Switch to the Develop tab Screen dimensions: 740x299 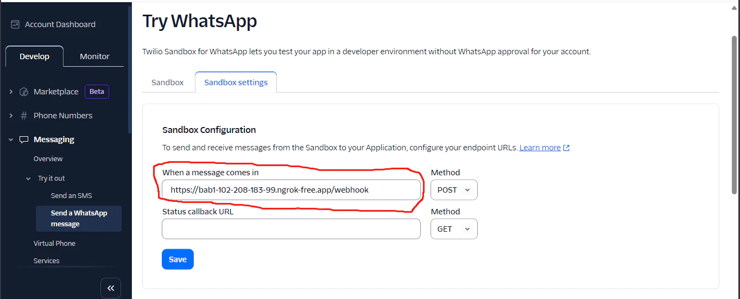(x=34, y=56)
